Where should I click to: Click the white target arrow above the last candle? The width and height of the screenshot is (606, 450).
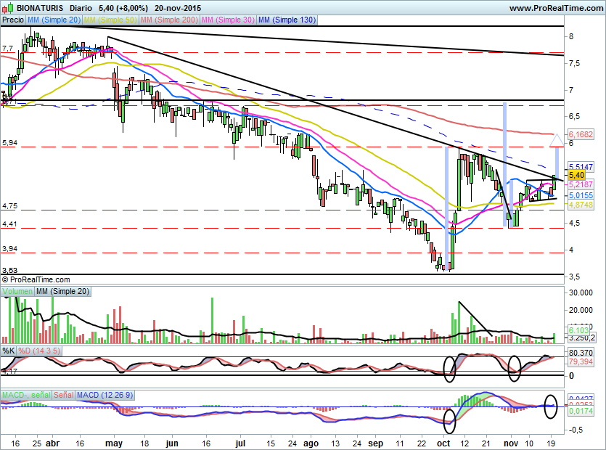557,141
